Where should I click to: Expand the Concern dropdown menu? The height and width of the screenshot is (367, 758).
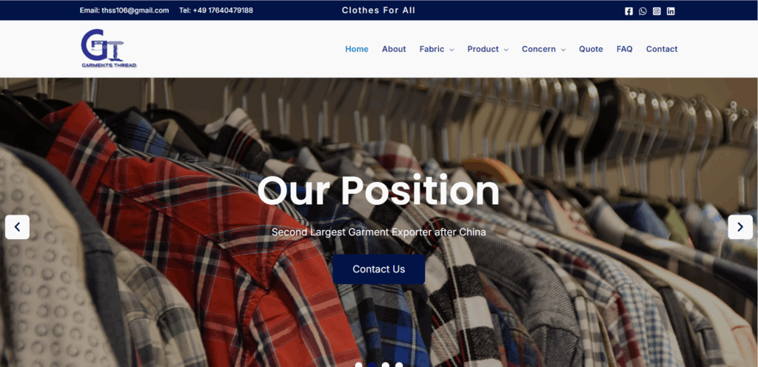click(543, 50)
